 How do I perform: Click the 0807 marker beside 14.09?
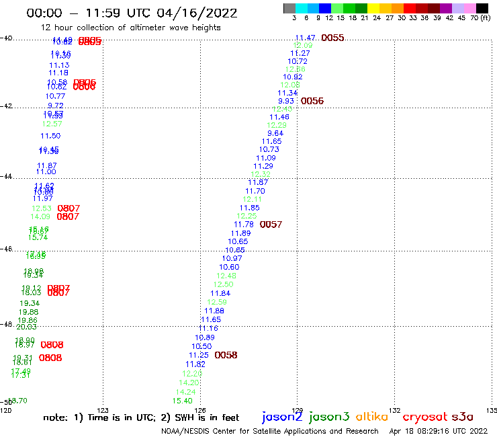[68, 216]
